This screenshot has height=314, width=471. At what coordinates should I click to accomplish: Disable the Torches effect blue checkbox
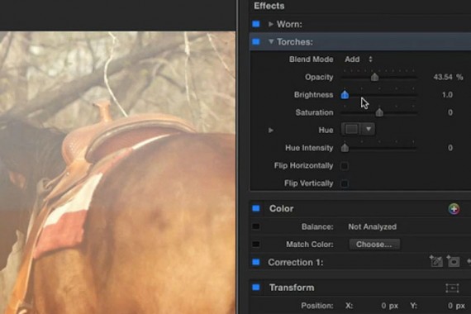click(256, 42)
